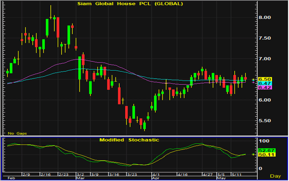
Task: Click the 6.00 price axis label
Action: 265,100
